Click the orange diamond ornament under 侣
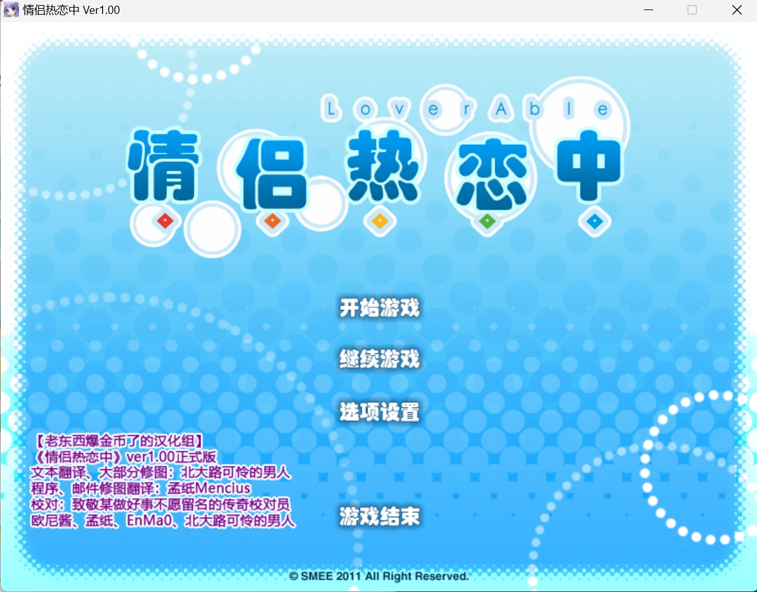The height and width of the screenshot is (592, 757). point(272,221)
